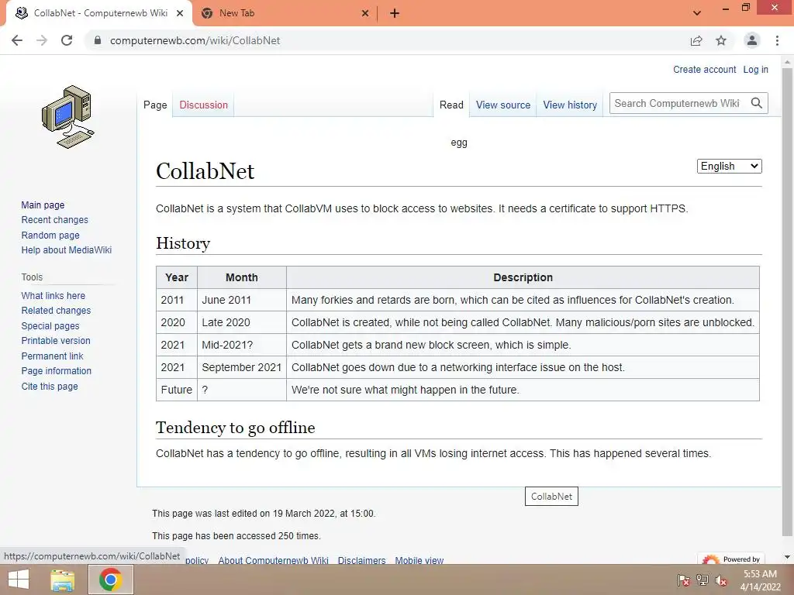This screenshot has width=794, height=595.
Task: Click the Tendency to go offline heading
Action: click(236, 428)
